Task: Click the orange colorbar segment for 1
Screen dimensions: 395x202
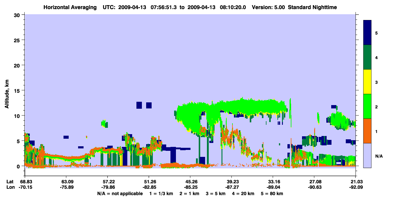Action: click(367, 131)
